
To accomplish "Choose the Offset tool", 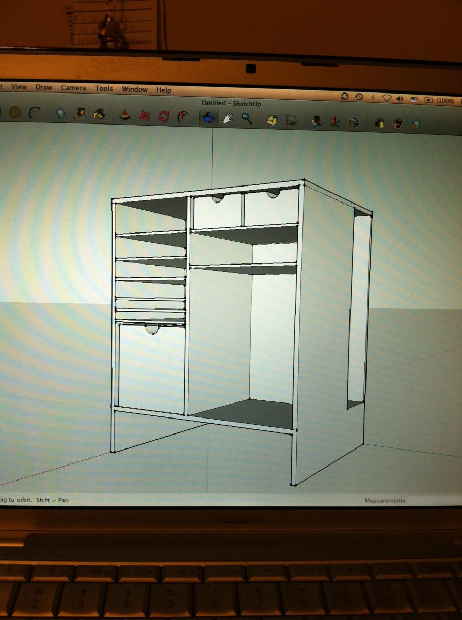I will point(183,116).
